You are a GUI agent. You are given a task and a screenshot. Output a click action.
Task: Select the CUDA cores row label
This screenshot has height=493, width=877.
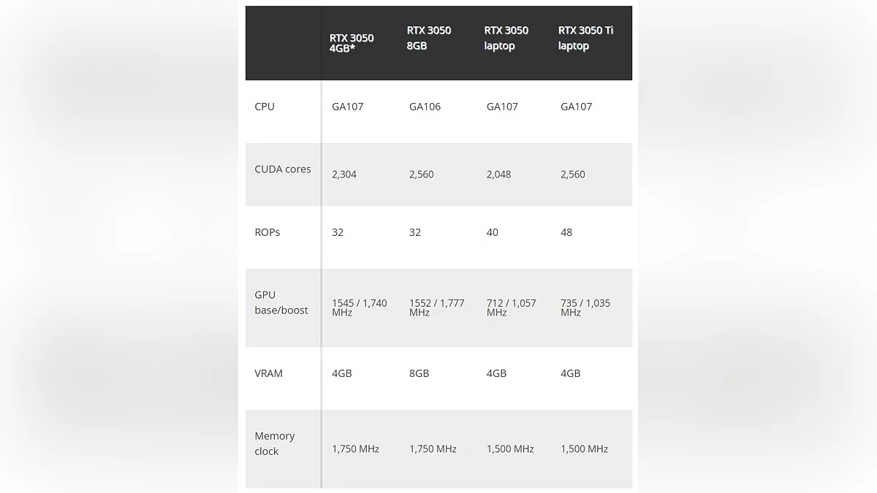pos(283,169)
